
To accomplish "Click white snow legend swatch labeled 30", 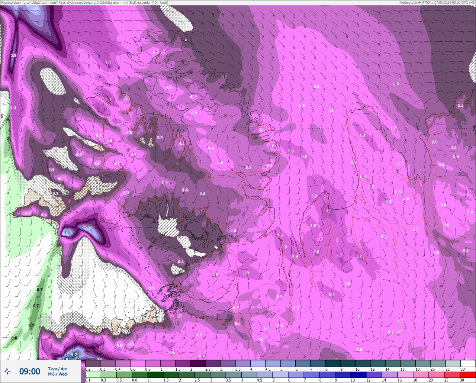I will [x=468, y=363].
